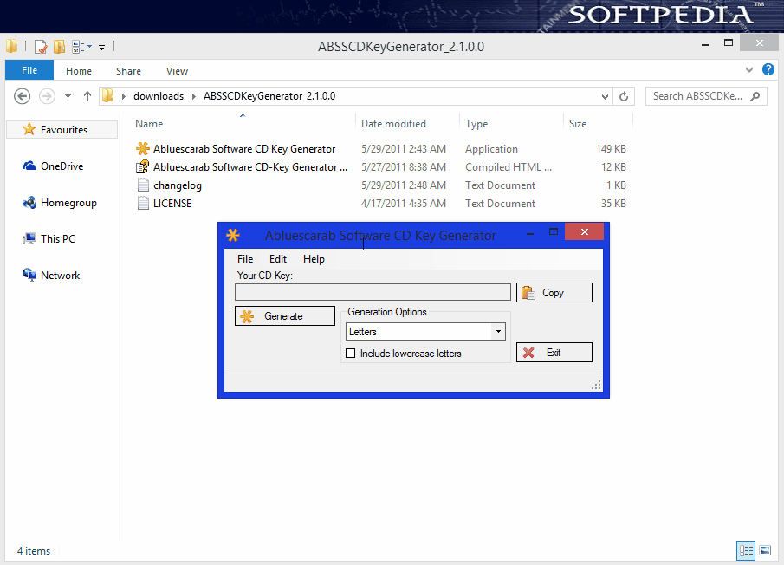Viewport: 784px width, 565px height.
Task: Click the This PC computer icon
Action: (x=29, y=239)
